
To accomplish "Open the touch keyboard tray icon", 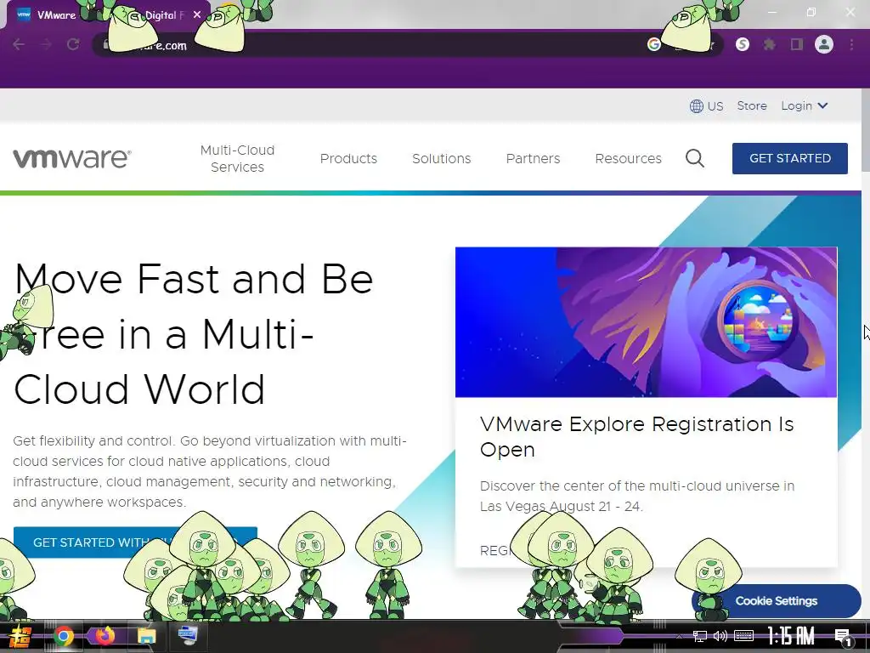I will [743, 636].
